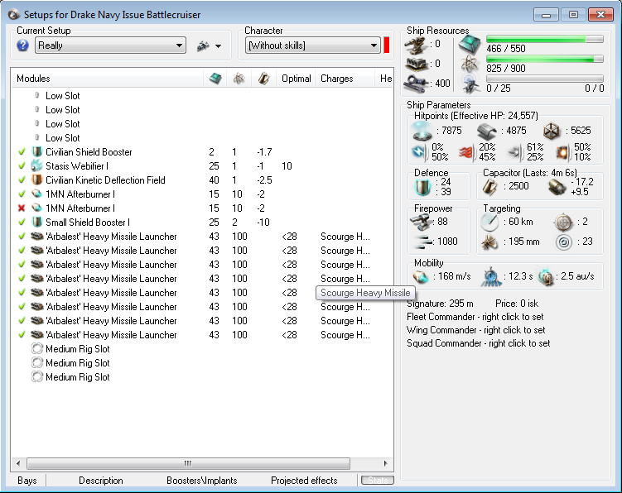Open the Character dropdown showing Without skills
622x493 pixels.
(312, 45)
